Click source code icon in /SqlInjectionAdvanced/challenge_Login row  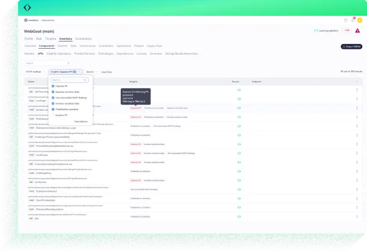click(x=239, y=126)
